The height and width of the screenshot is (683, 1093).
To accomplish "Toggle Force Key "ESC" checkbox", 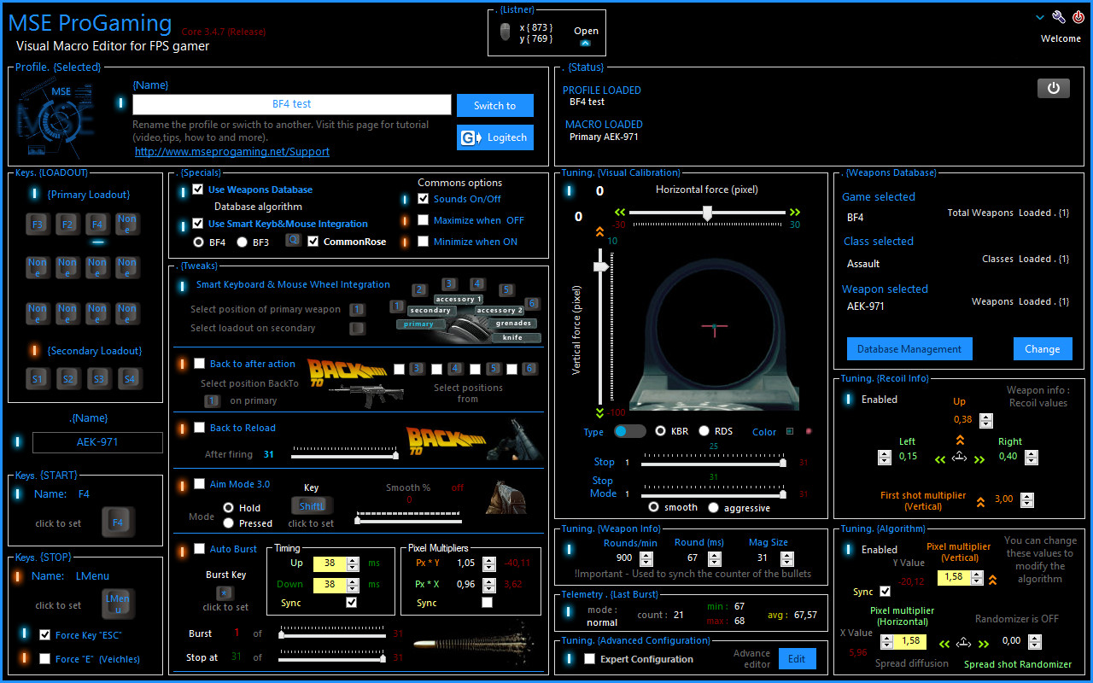I will (x=45, y=634).
